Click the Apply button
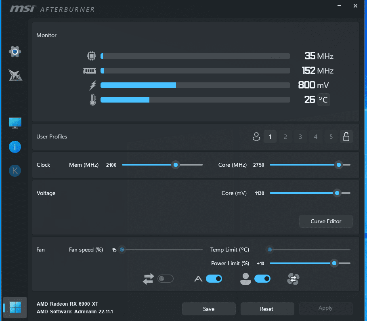 326,308
